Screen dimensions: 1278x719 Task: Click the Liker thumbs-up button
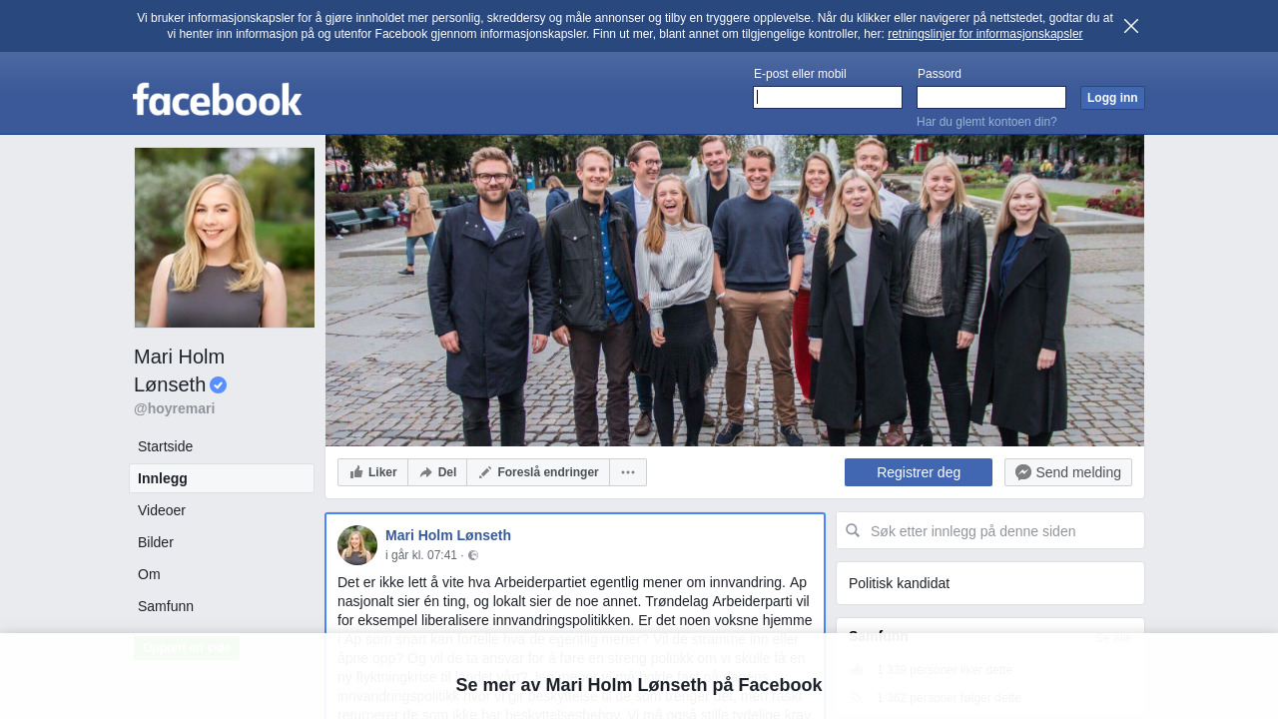pos(373,472)
